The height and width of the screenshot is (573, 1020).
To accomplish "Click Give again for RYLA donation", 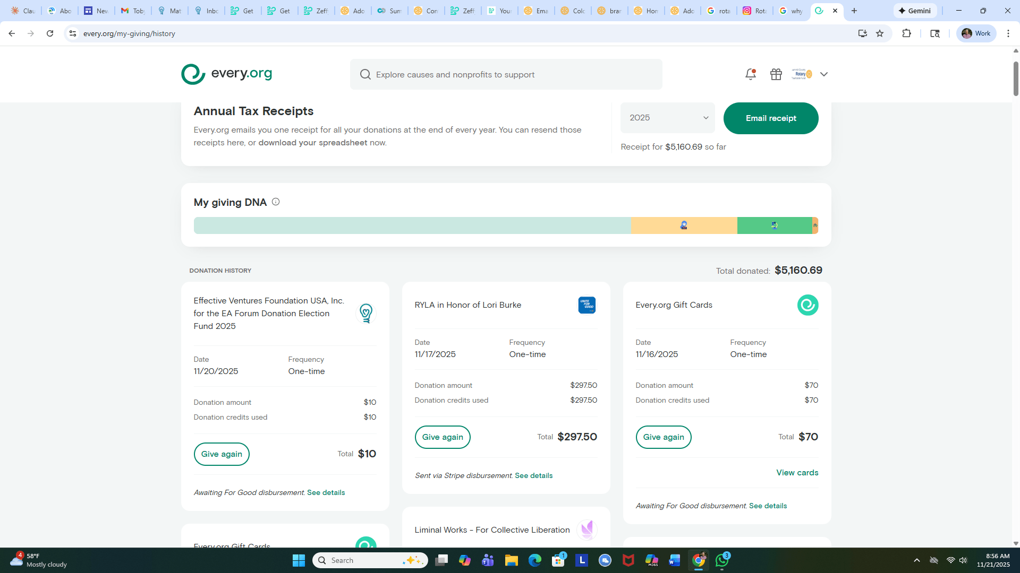I will click(x=442, y=437).
